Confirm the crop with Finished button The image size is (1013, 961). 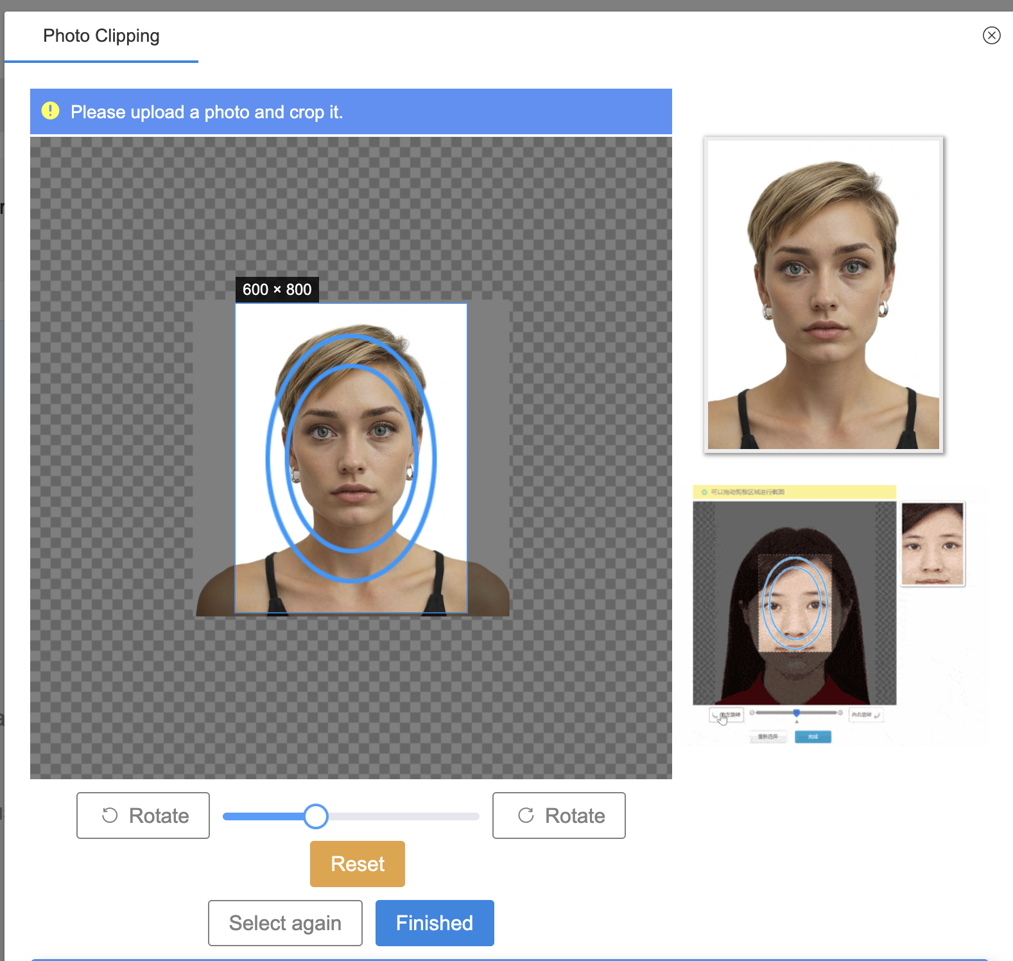pos(434,923)
